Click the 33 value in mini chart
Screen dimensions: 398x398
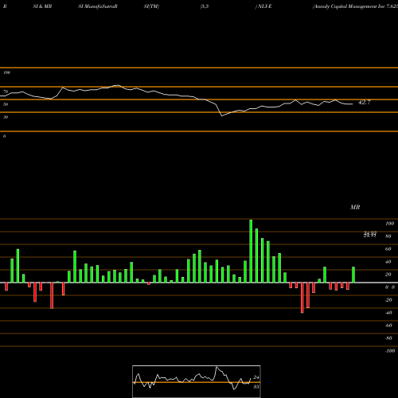click(x=256, y=387)
